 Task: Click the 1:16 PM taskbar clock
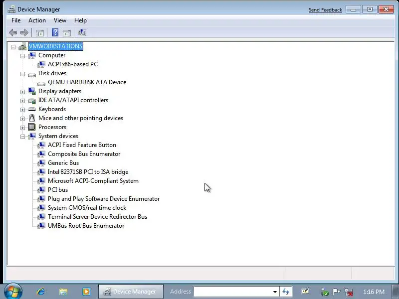[374, 292]
